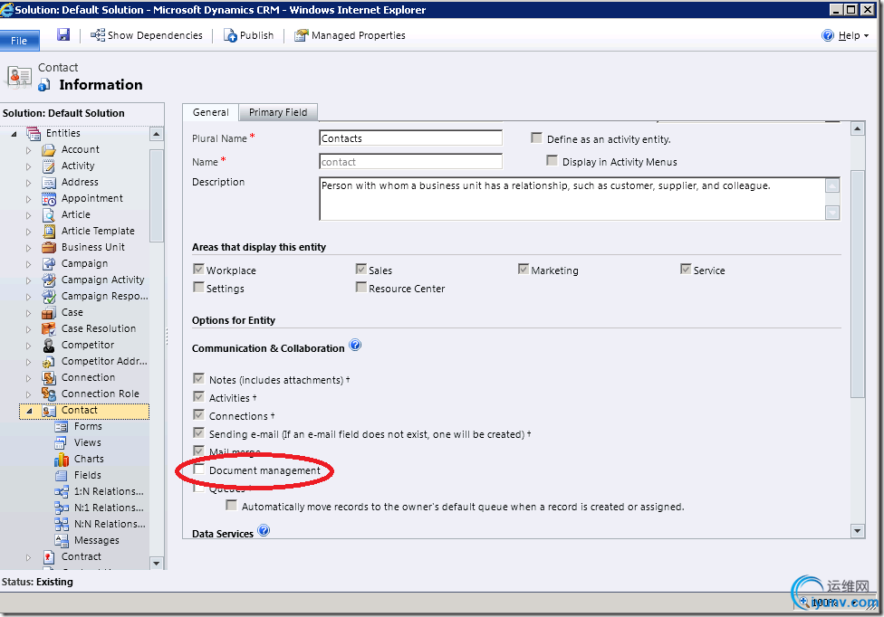Click the Fields icon under Contact
Viewport: 884px width, 617px height.
pos(61,476)
